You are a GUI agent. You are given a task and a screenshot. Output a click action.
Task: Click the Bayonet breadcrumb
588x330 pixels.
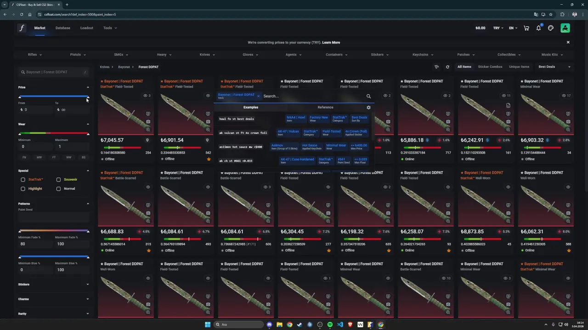[124, 67]
